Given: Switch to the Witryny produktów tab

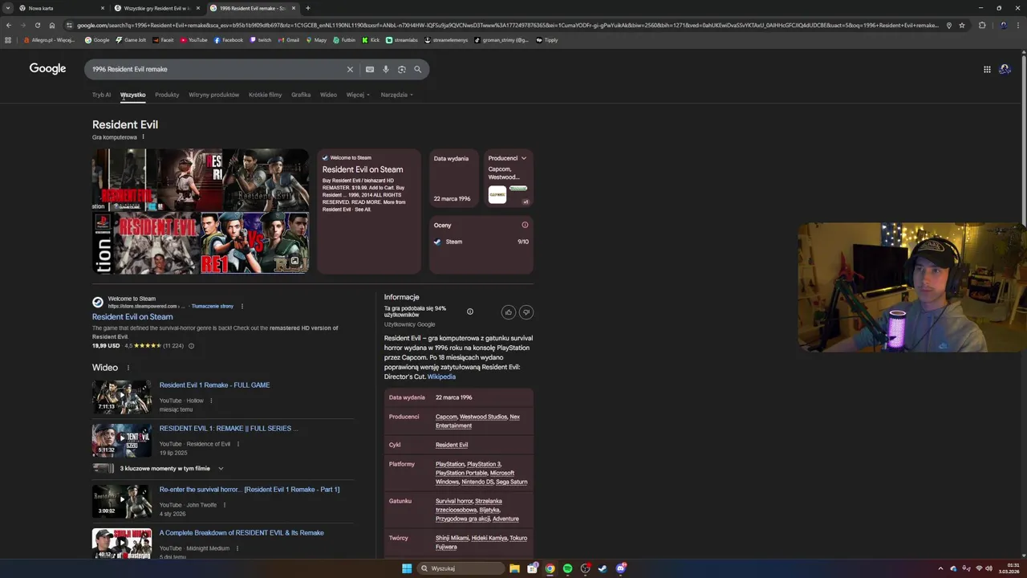Looking at the screenshot, I should [214, 95].
